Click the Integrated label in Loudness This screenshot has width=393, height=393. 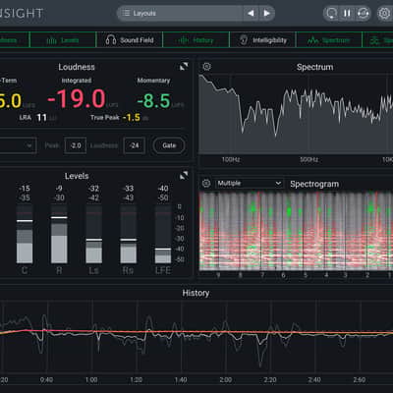click(x=77, y=81)
